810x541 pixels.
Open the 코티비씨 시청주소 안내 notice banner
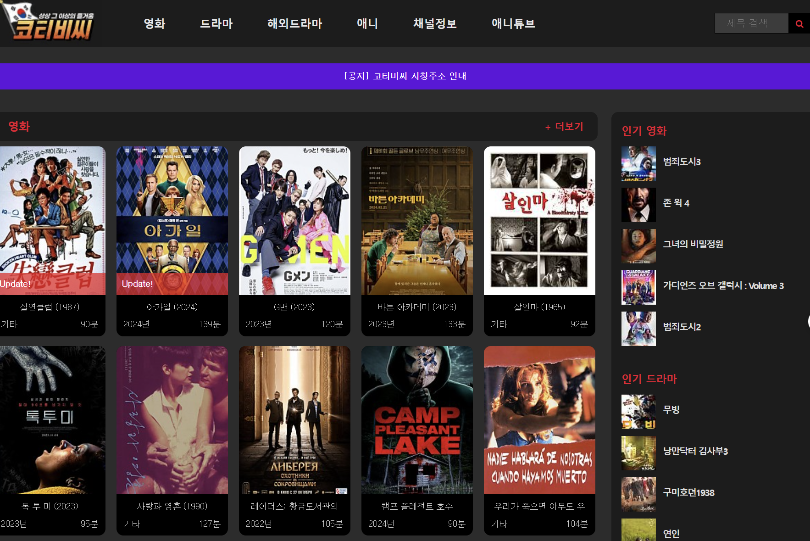click(x=405, y=76)
